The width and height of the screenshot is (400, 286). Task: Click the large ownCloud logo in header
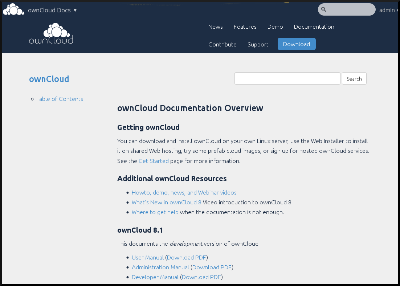pos(51,34)
